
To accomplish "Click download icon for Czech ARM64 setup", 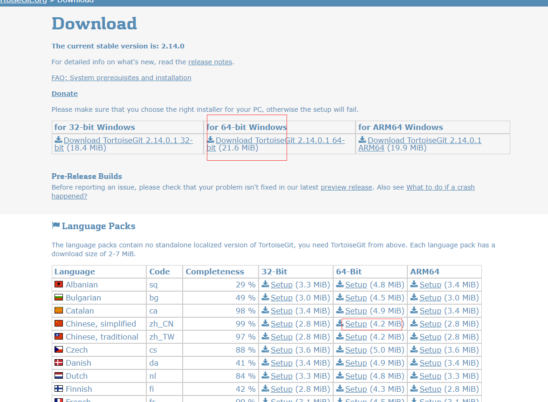I will [414, 350].
